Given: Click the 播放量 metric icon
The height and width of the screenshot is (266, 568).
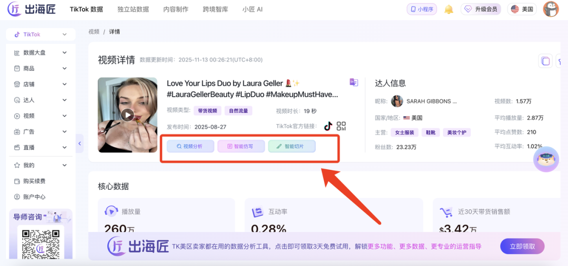Looking at the screenshot, I should [x=111, y=211].
